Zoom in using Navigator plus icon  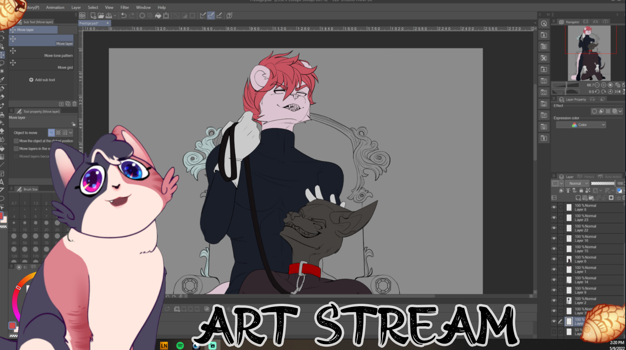pyautogui.click(x=604, y=85)
